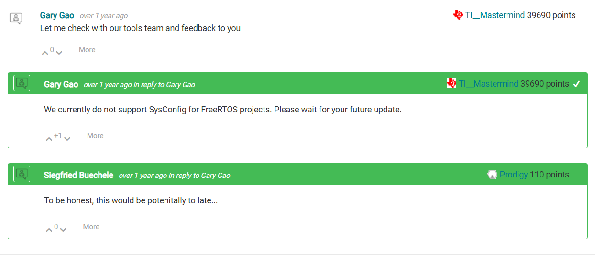Upvote the SysConfig FreeRTOS answer
Screen dimensions: 595x255
click(49, 139)
